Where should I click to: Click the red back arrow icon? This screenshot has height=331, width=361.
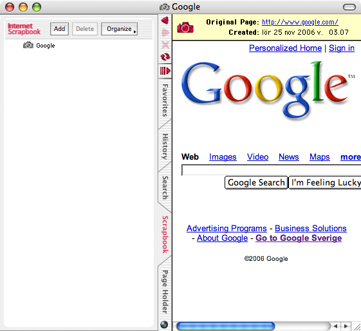point(165,21)
